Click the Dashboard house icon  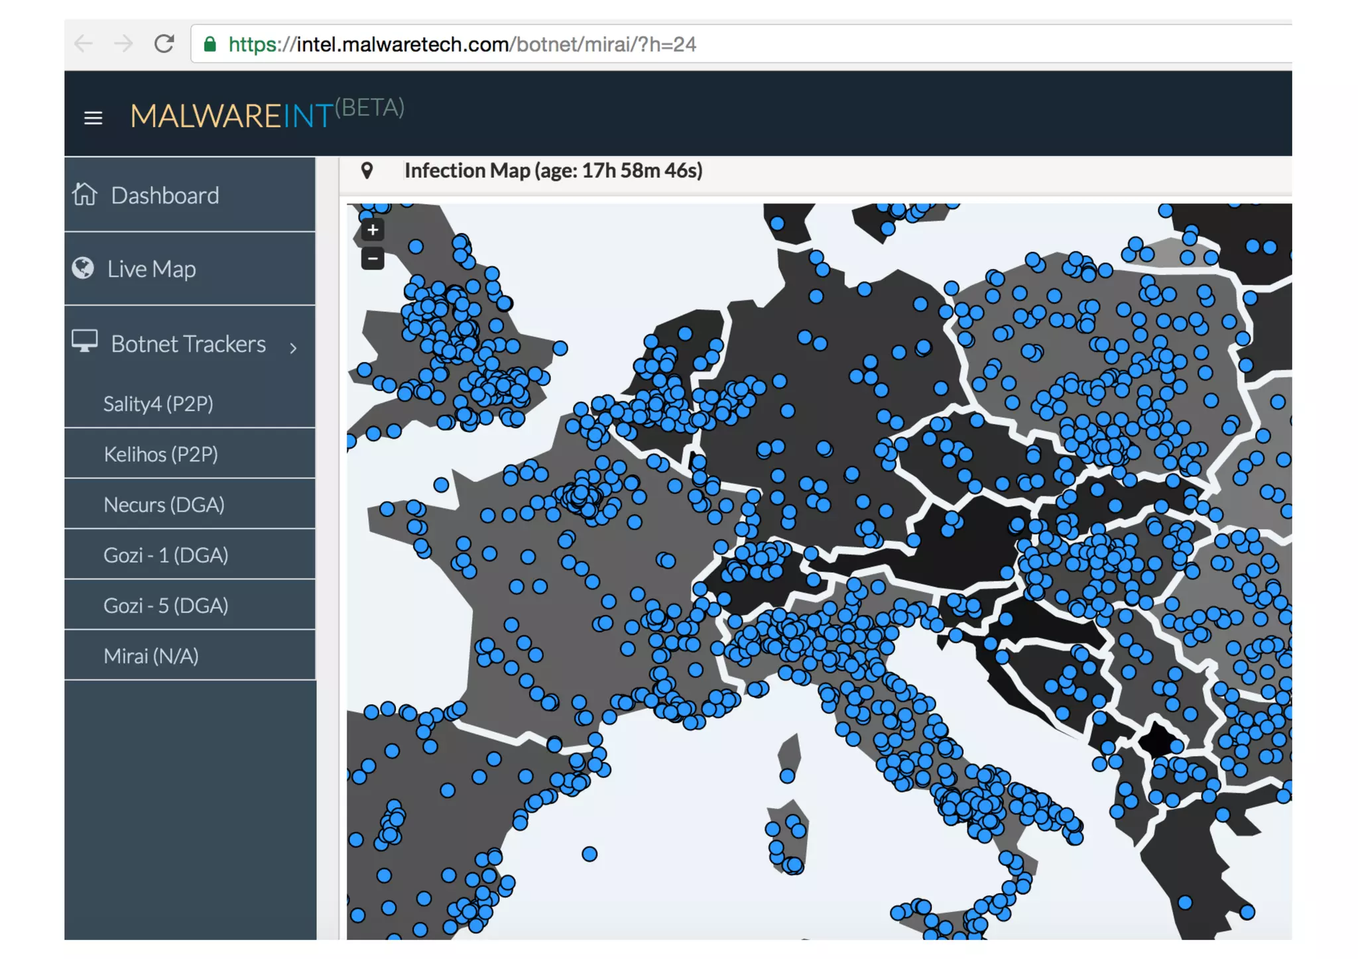pos(85,195)
